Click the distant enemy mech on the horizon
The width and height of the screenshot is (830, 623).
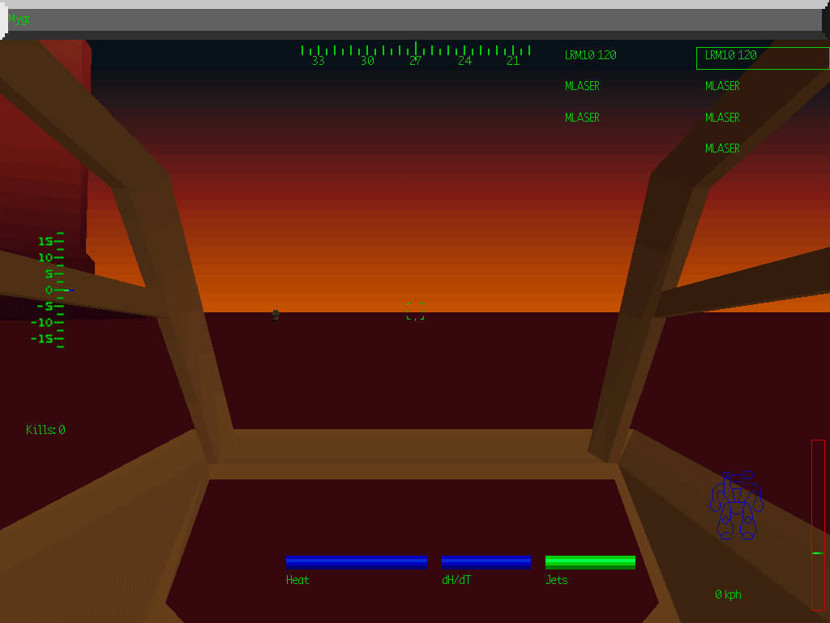click(x=276, y=315)
